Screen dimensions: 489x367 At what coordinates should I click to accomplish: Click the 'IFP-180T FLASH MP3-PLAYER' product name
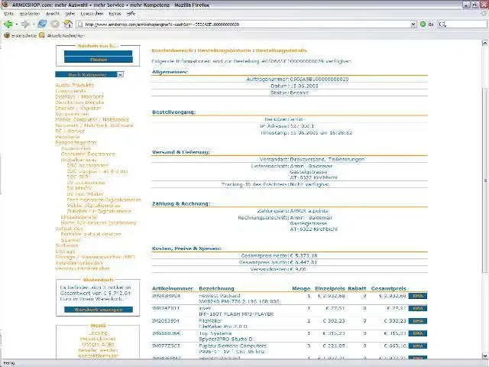[236, 314]
